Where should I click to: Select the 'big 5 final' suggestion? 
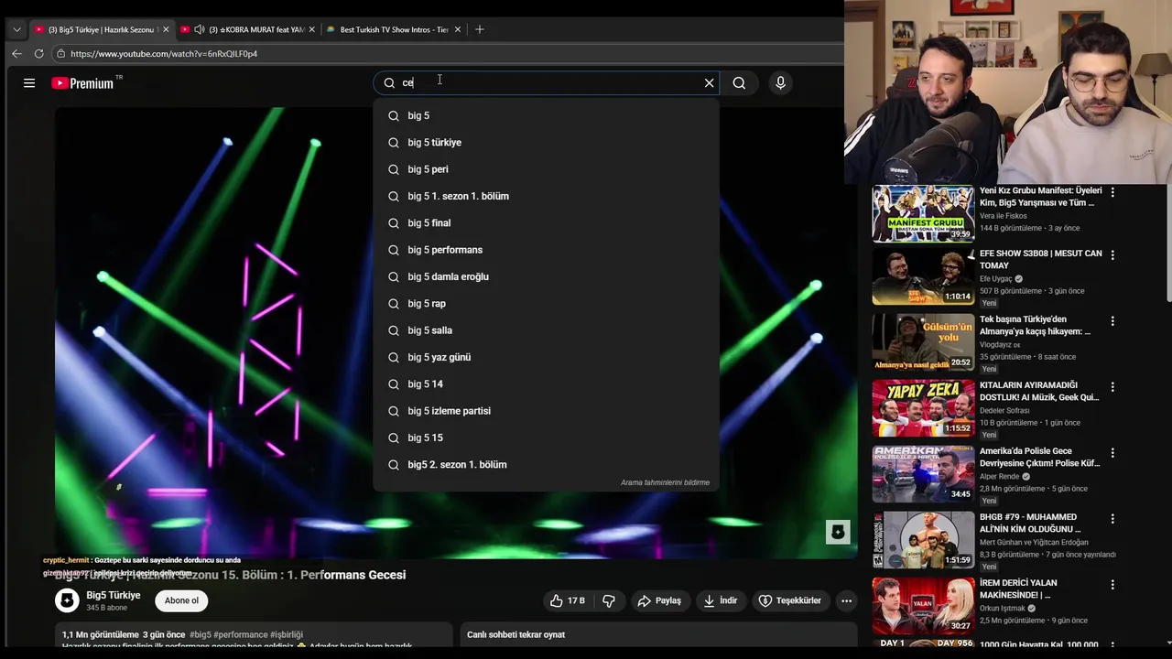[546, 223]
